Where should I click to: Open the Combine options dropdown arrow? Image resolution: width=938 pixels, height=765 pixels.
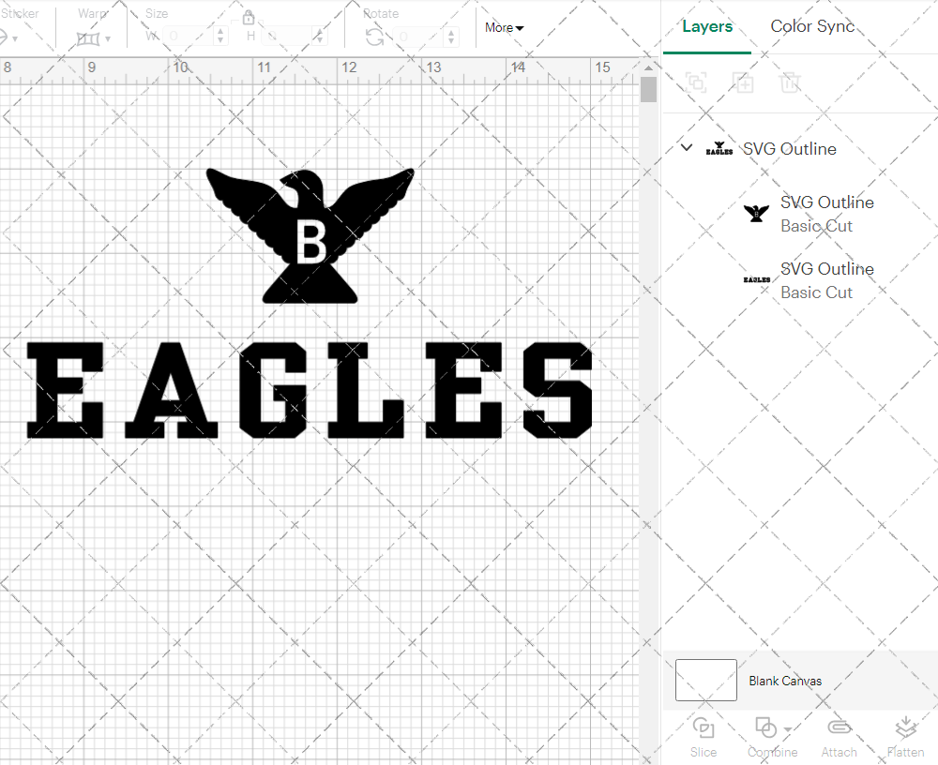click(x=786, y=730)
